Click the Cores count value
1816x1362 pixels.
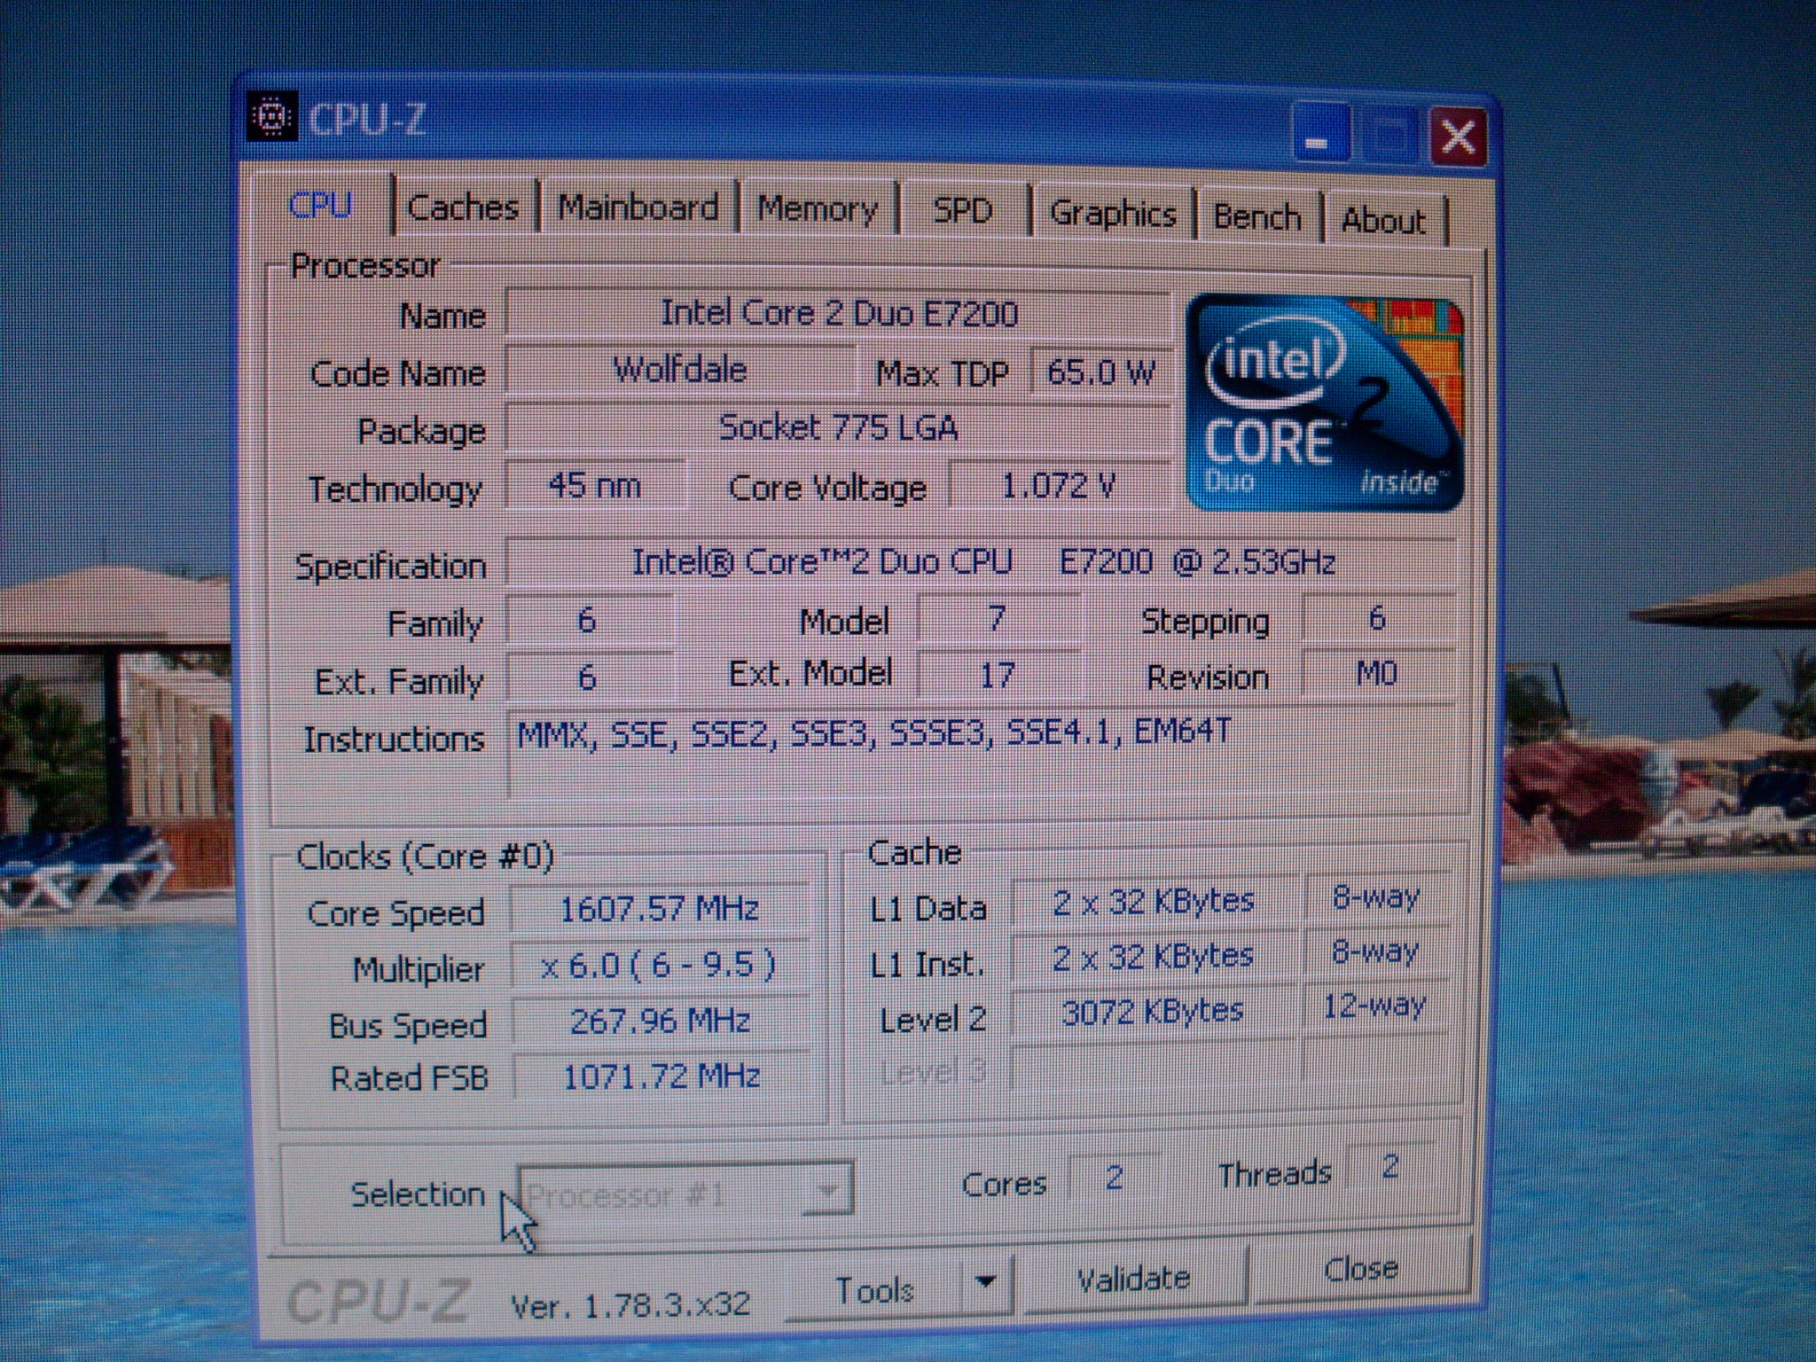(1115, 1178)
